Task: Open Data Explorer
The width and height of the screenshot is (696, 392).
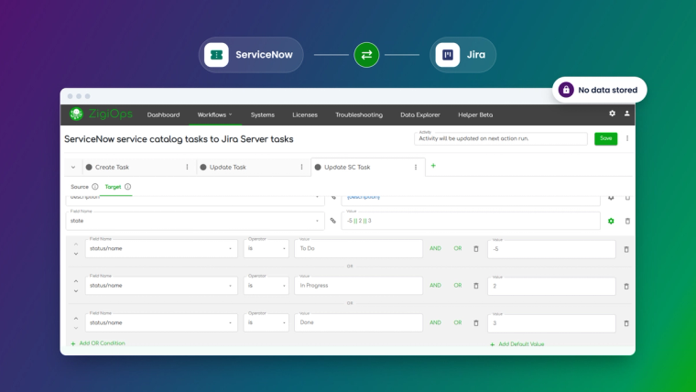Action: [x=420, y=114]
